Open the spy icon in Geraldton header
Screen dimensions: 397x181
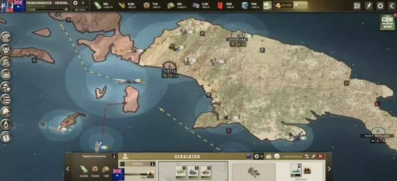277,156
